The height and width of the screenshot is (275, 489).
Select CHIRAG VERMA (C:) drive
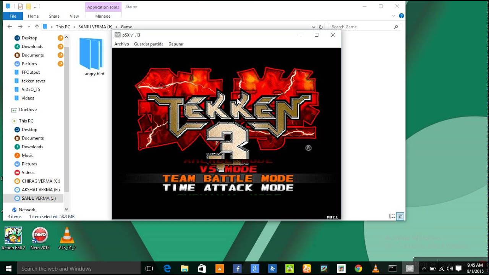point(41,181)
